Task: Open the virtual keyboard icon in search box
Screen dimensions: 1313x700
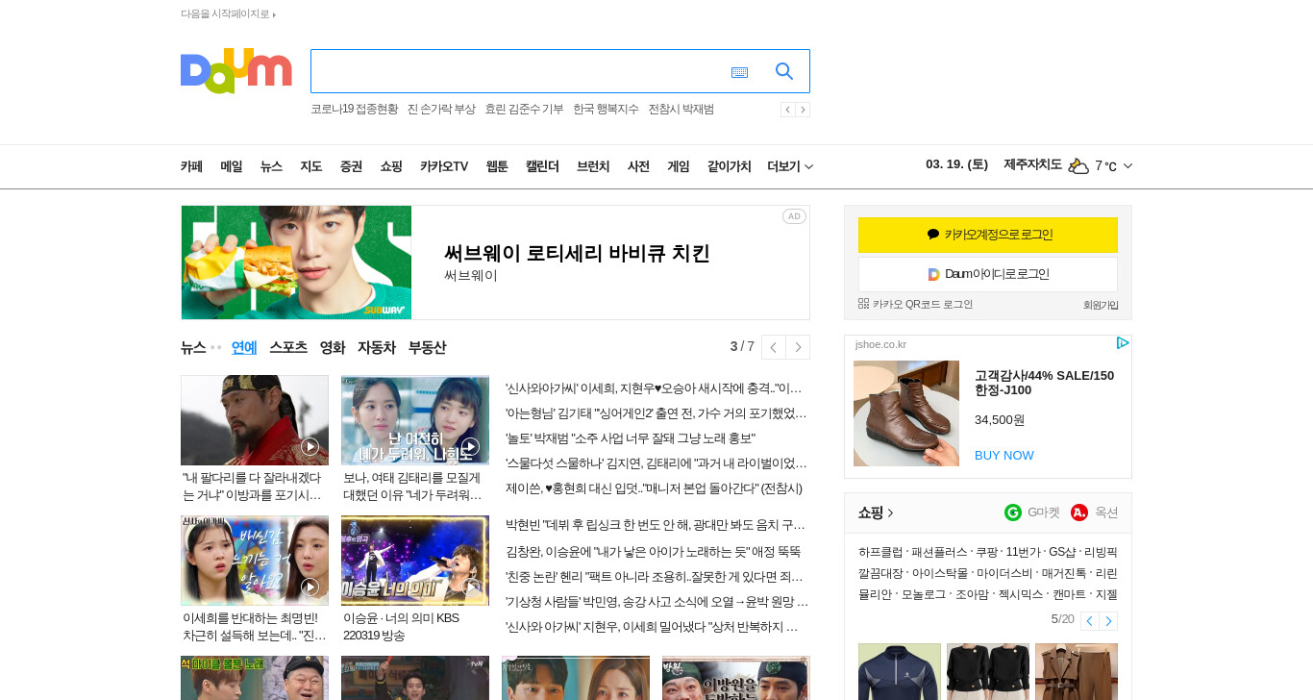Action: (x=739, y=72)
